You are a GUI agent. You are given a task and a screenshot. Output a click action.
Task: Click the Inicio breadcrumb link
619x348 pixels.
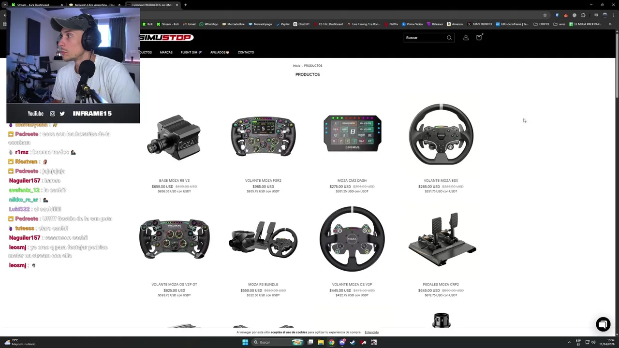click(x=296, y=66)
